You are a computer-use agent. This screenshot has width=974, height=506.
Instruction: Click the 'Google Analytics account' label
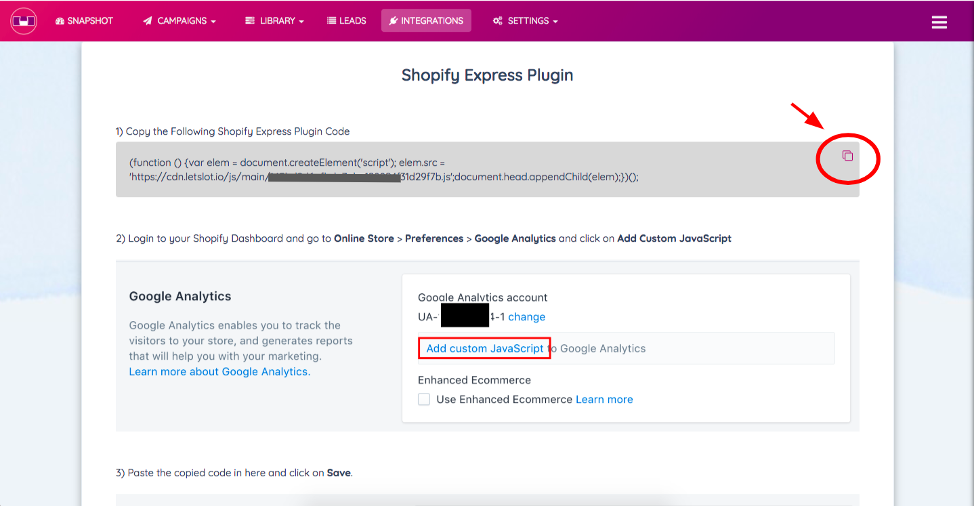pyautogui.click(x=483, y=297)
